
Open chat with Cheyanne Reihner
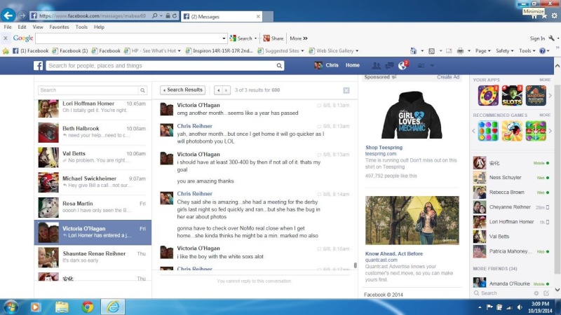pos(512,207)
